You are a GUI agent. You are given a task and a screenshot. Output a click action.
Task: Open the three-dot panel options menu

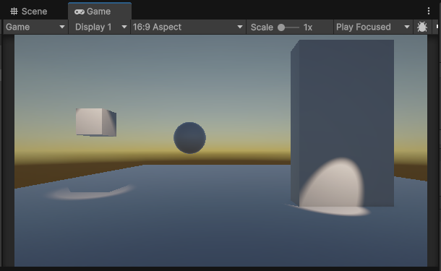pos(428,11)
